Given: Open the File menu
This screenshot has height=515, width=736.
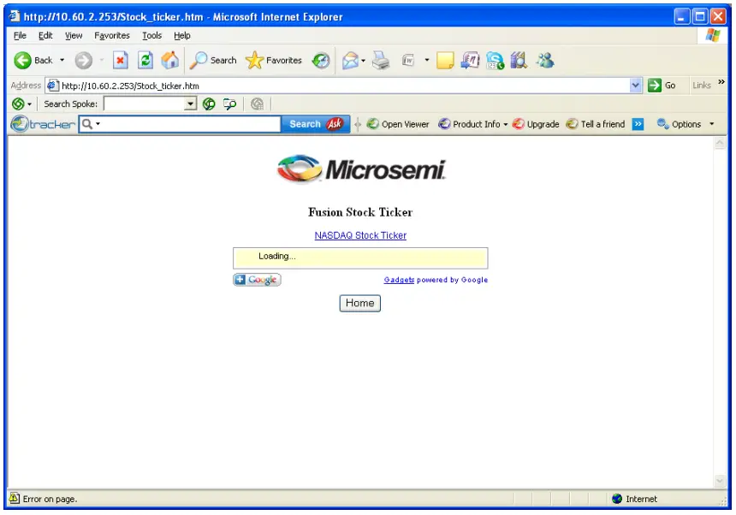Looking at the screenshot, I should tap(20, 36).
